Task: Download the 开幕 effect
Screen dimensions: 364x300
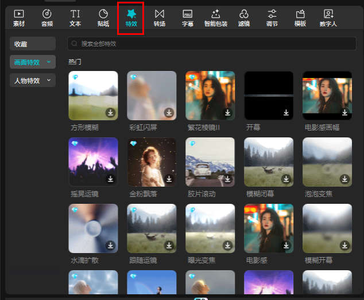Action: click(286, 113)
